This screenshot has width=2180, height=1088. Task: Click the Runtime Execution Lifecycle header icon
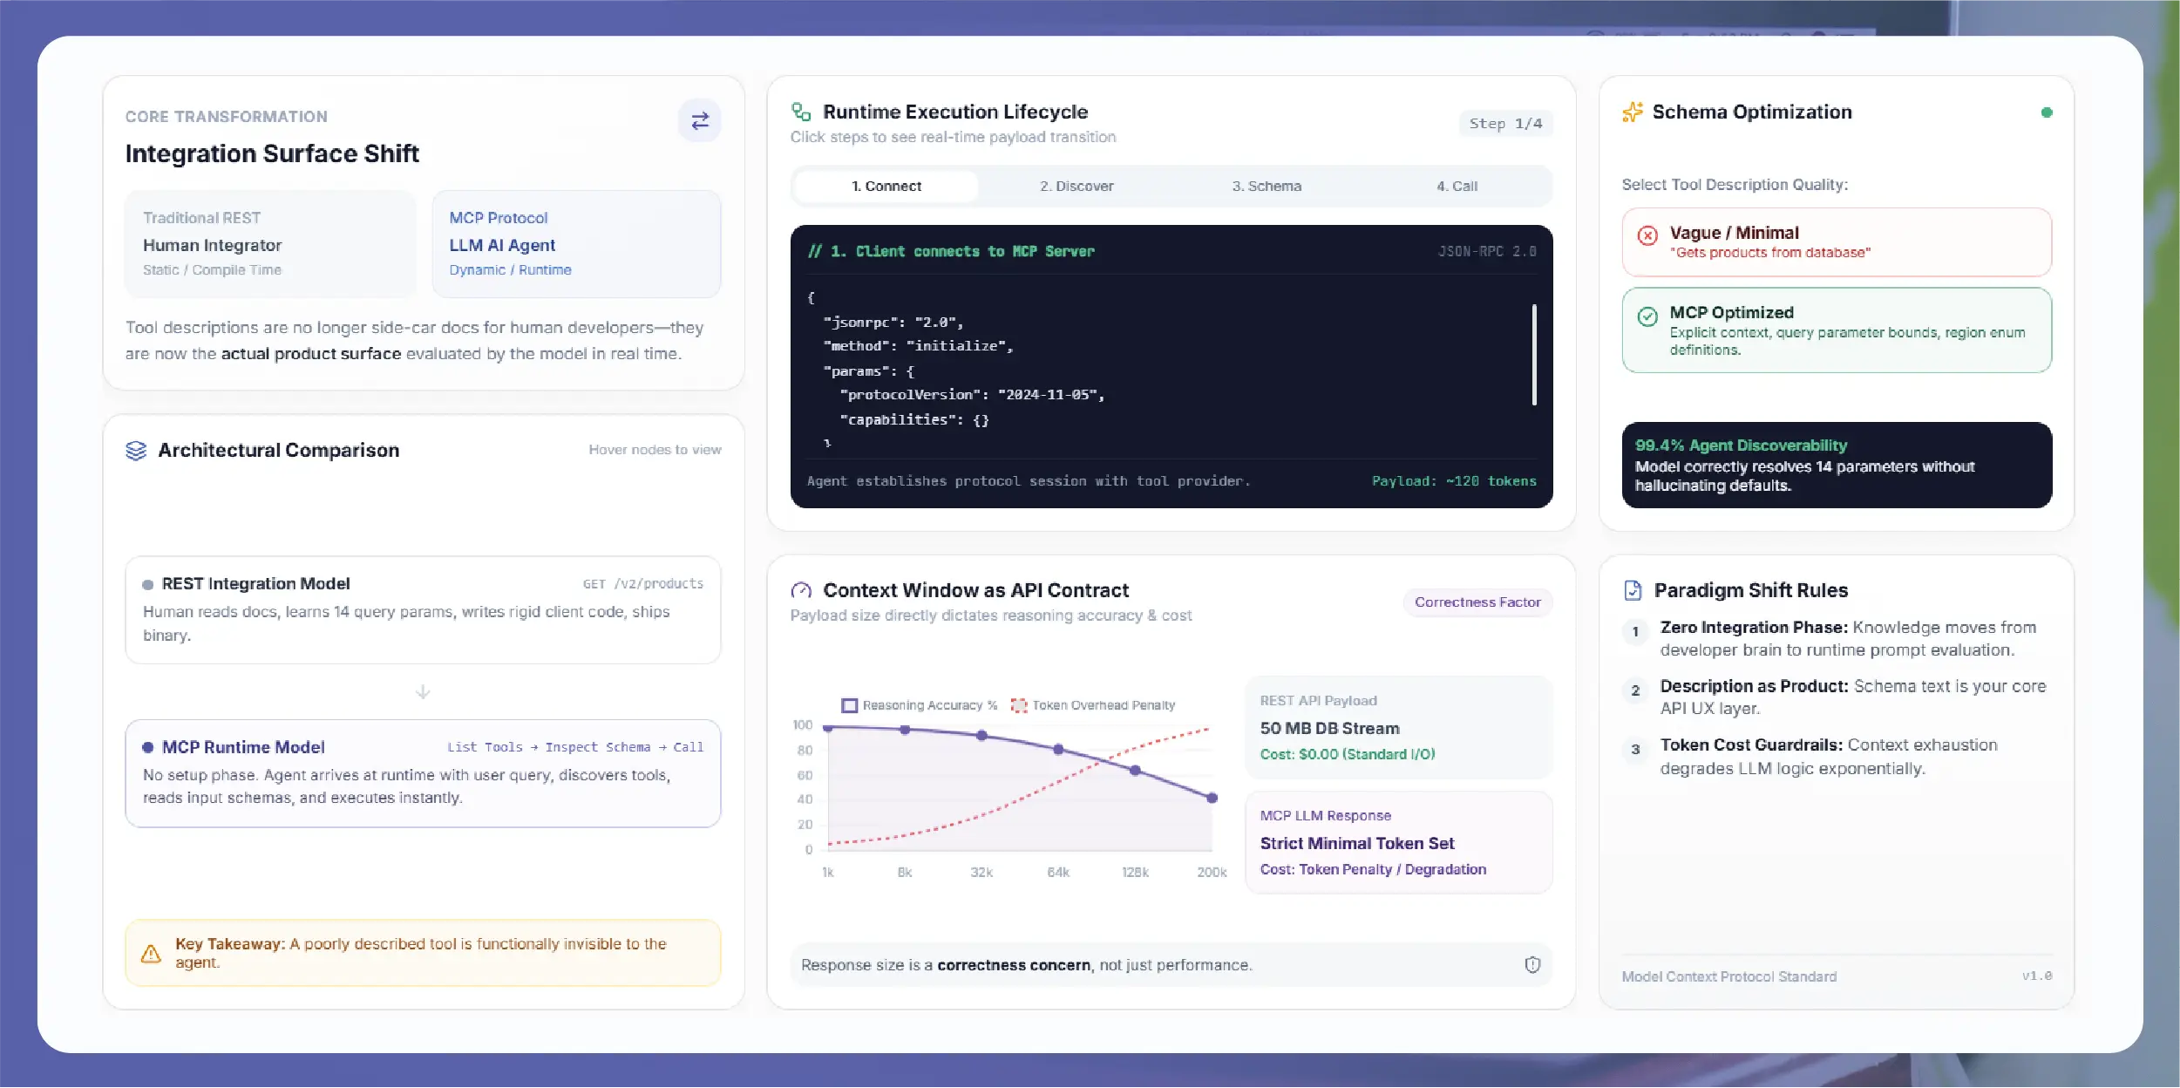coord(801,112)
